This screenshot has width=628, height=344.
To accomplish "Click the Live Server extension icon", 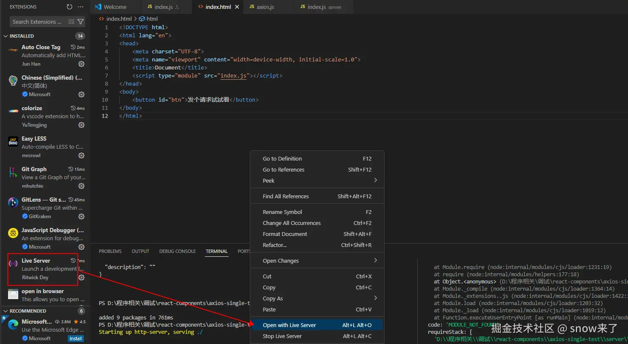I will 13,264.
